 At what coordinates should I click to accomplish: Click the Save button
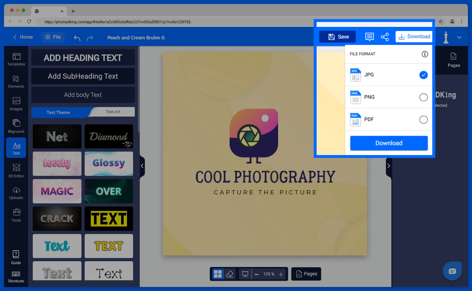tap(337, 37)
